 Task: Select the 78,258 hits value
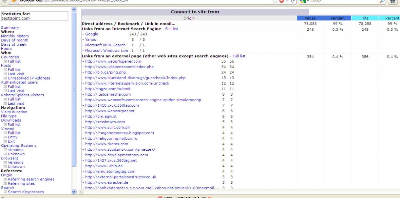click(x=364, y=24)
